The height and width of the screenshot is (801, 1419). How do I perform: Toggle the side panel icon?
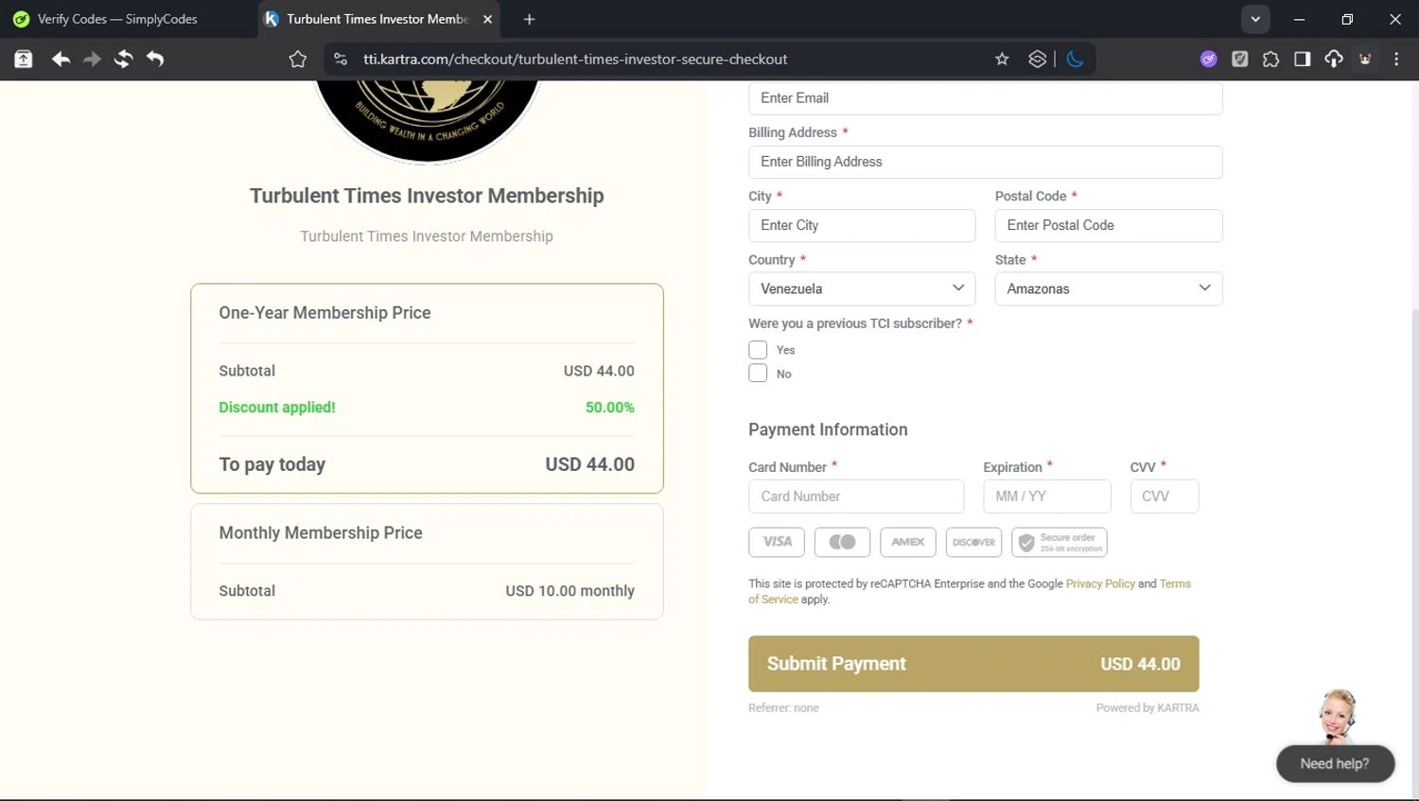pyautogui.click(x=1303, y=60)
